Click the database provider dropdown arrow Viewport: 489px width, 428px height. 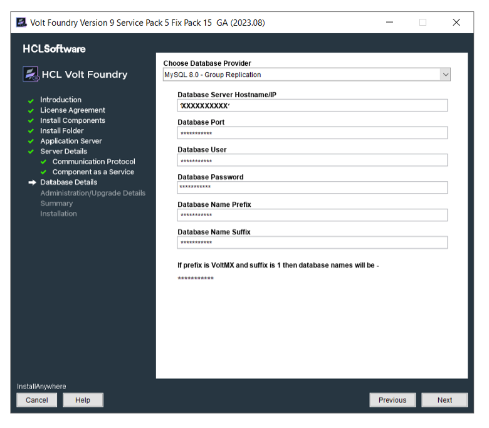[445, 75]
